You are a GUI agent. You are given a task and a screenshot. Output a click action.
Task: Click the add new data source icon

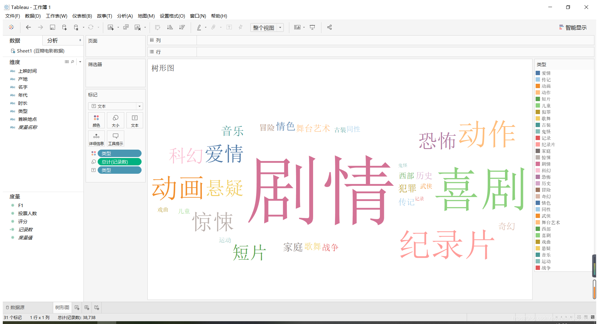(x=64, y=27)
